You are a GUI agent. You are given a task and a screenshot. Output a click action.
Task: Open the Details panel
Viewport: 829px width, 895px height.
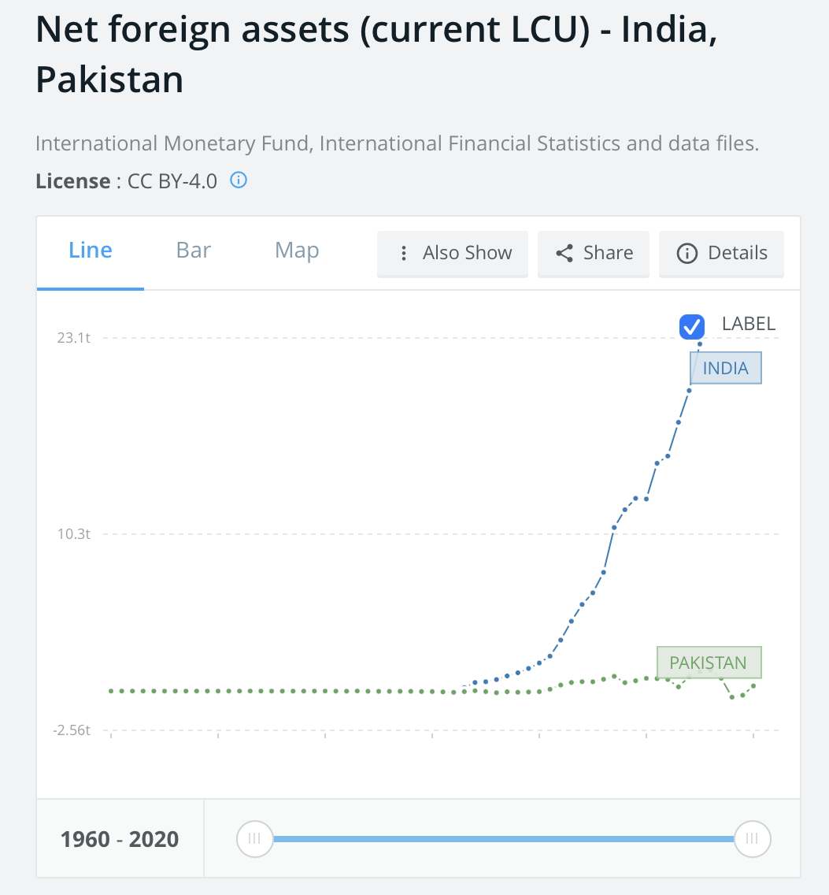(721, 254)
